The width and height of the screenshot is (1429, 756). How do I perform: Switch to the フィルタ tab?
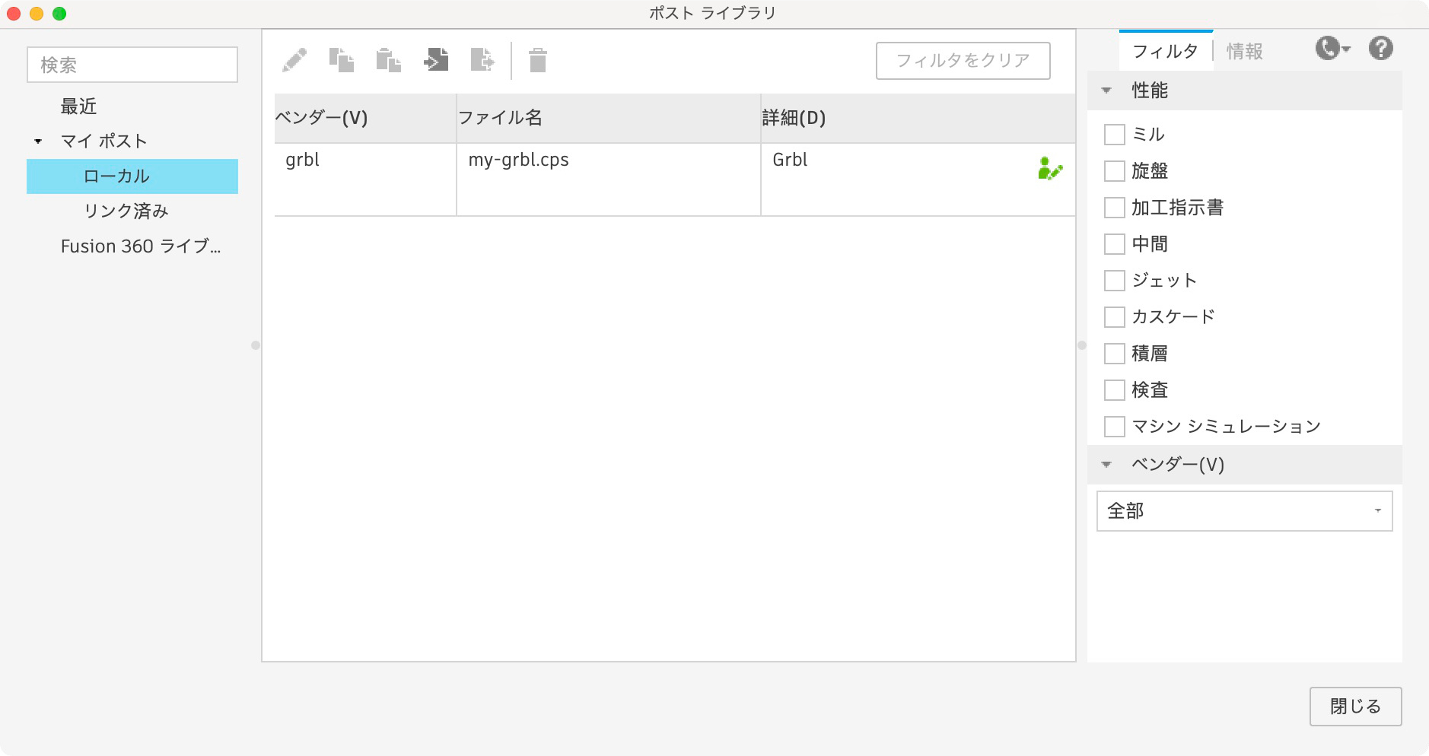(1165, 51)
